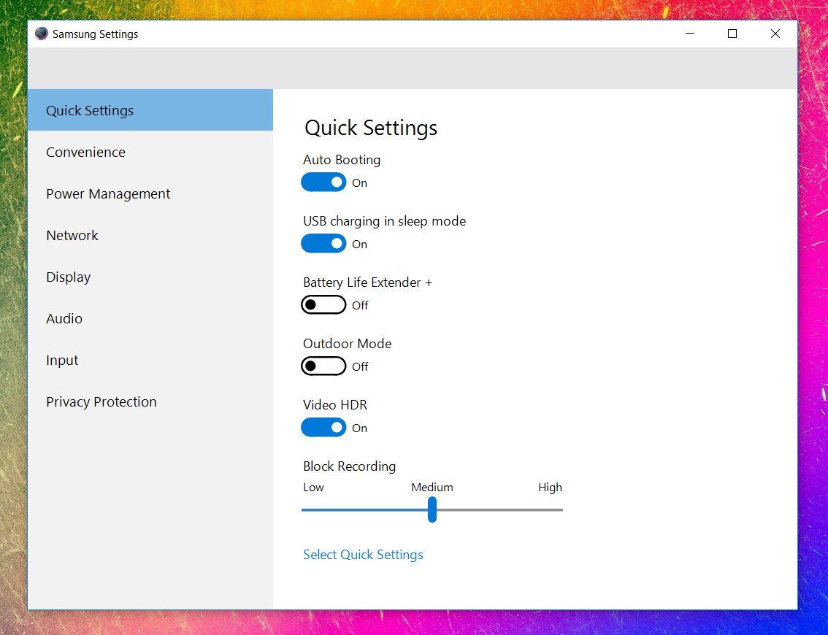Select the Input category

[150, 361]
